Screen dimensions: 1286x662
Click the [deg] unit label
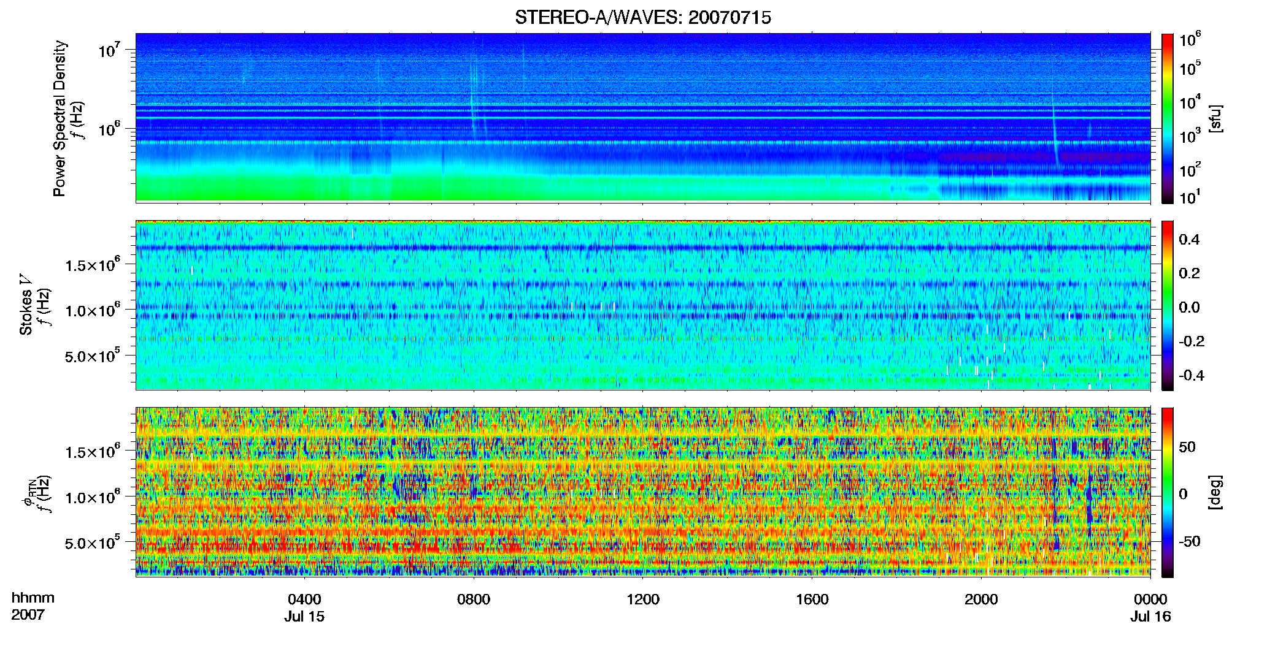coord(1215,492)
